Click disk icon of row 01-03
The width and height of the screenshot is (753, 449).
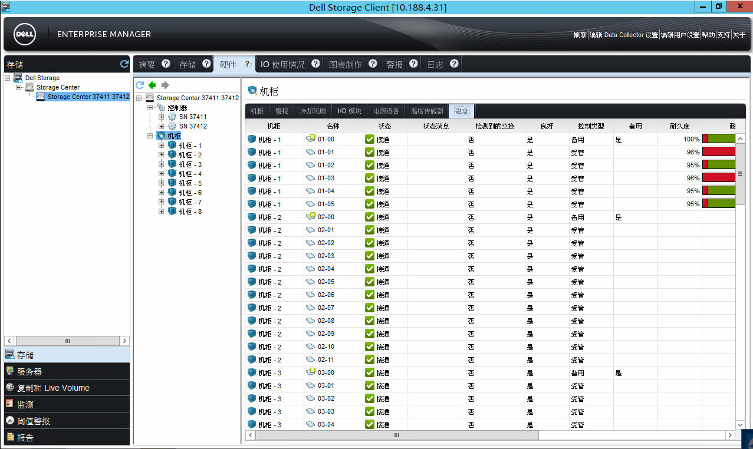(311, 178)
